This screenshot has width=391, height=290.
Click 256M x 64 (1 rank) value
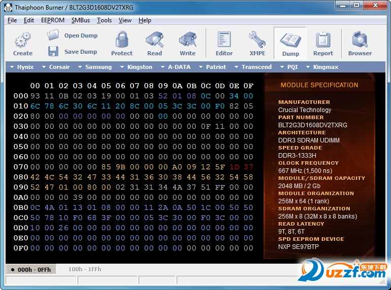coord(304,201)
